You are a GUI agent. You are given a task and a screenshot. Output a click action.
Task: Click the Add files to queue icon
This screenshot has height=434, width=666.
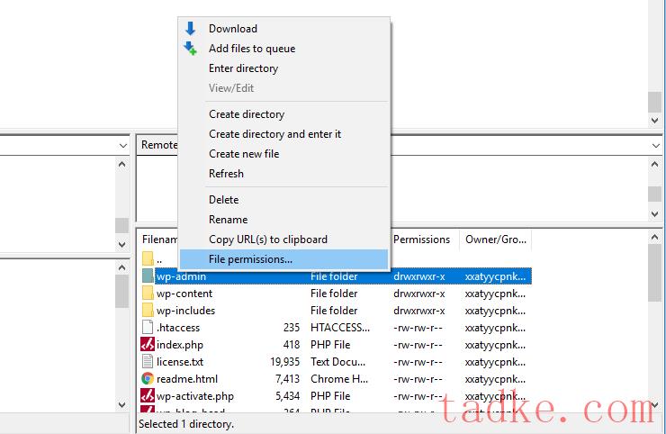(x=190, y=49)
